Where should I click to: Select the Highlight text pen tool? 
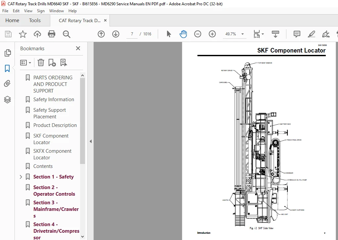[x=312, y=34]
